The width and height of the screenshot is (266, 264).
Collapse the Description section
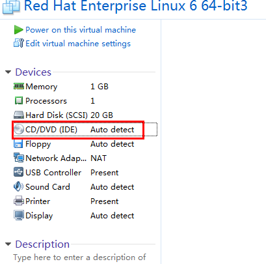coord(8,244)
